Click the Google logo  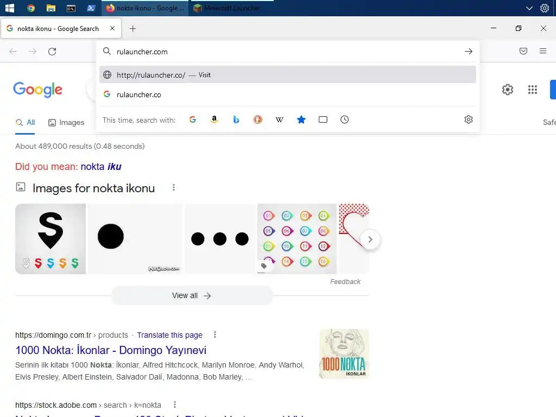coord(37,90)
